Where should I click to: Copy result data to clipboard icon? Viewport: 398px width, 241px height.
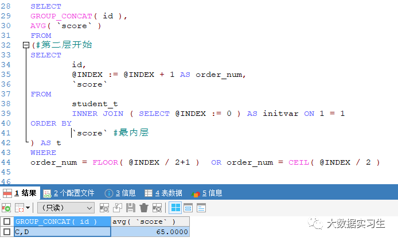[19, 208]
